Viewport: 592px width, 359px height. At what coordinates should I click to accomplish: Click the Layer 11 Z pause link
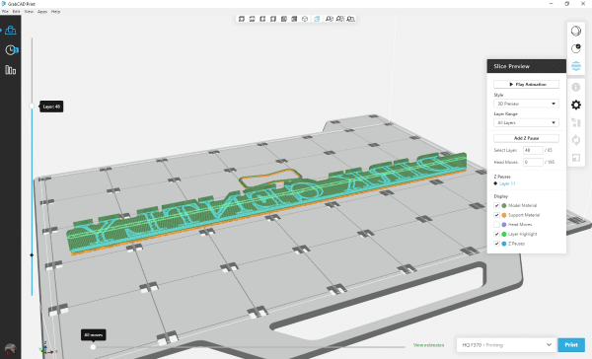click(507, 183)
